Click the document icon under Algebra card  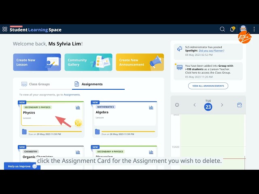tap(97, 132)
